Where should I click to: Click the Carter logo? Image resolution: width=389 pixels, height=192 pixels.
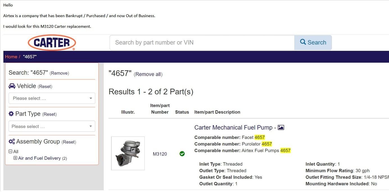52,43
